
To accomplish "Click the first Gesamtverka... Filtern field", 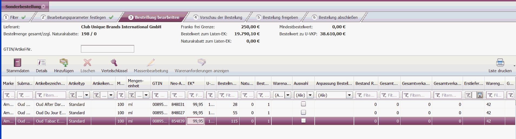I will tap(416, 95).
